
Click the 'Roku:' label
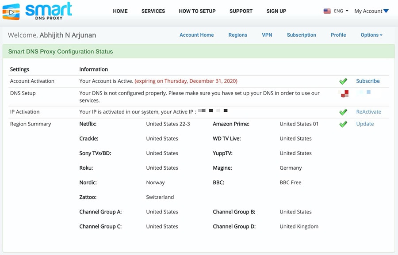point(86,168)
